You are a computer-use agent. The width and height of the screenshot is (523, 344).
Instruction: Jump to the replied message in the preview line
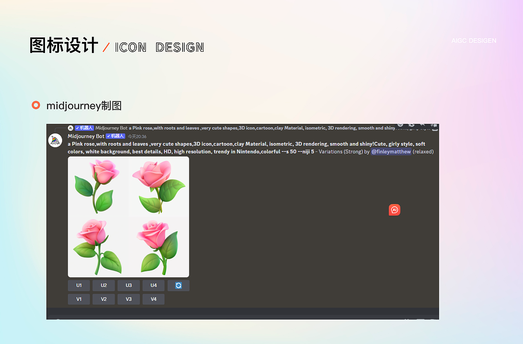pos(262,128)
